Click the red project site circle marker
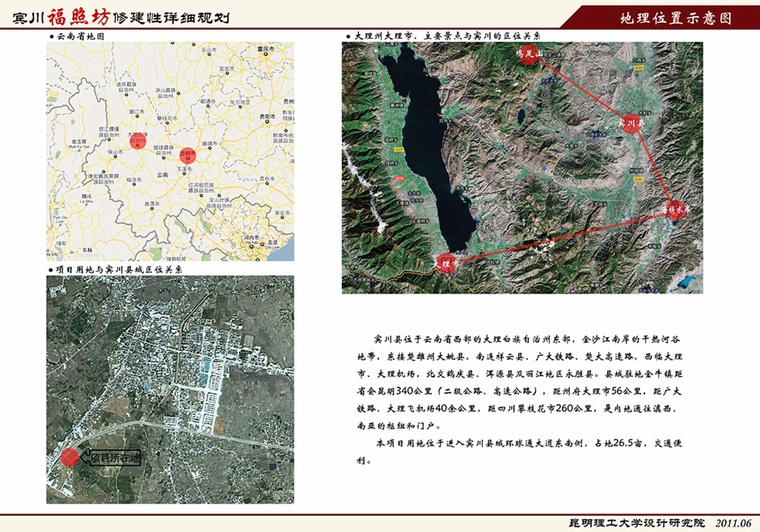 click(x=71, y=456)
